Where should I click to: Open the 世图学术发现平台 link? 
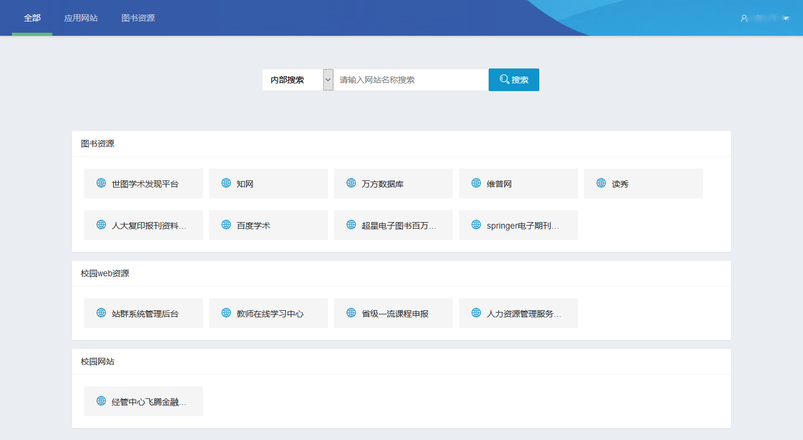145,184
